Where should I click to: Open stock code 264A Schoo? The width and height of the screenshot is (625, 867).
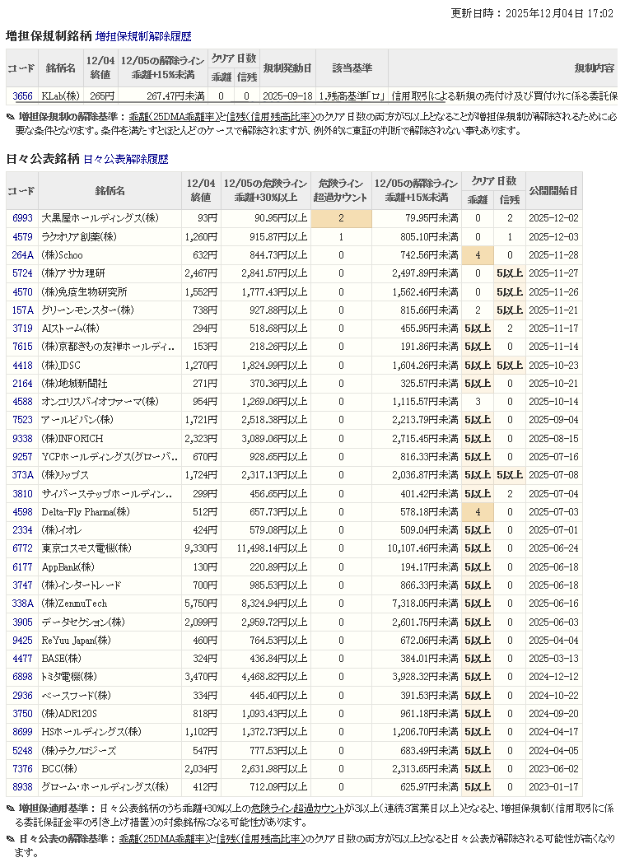tap(22, 255)
